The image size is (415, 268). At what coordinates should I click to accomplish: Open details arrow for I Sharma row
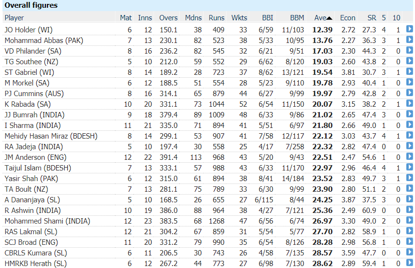pyautogui.click(x=409, y=125)
